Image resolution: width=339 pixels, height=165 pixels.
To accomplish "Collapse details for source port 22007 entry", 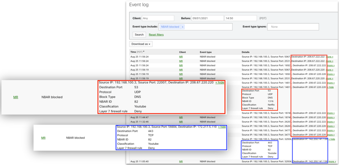I will (221, 82).
